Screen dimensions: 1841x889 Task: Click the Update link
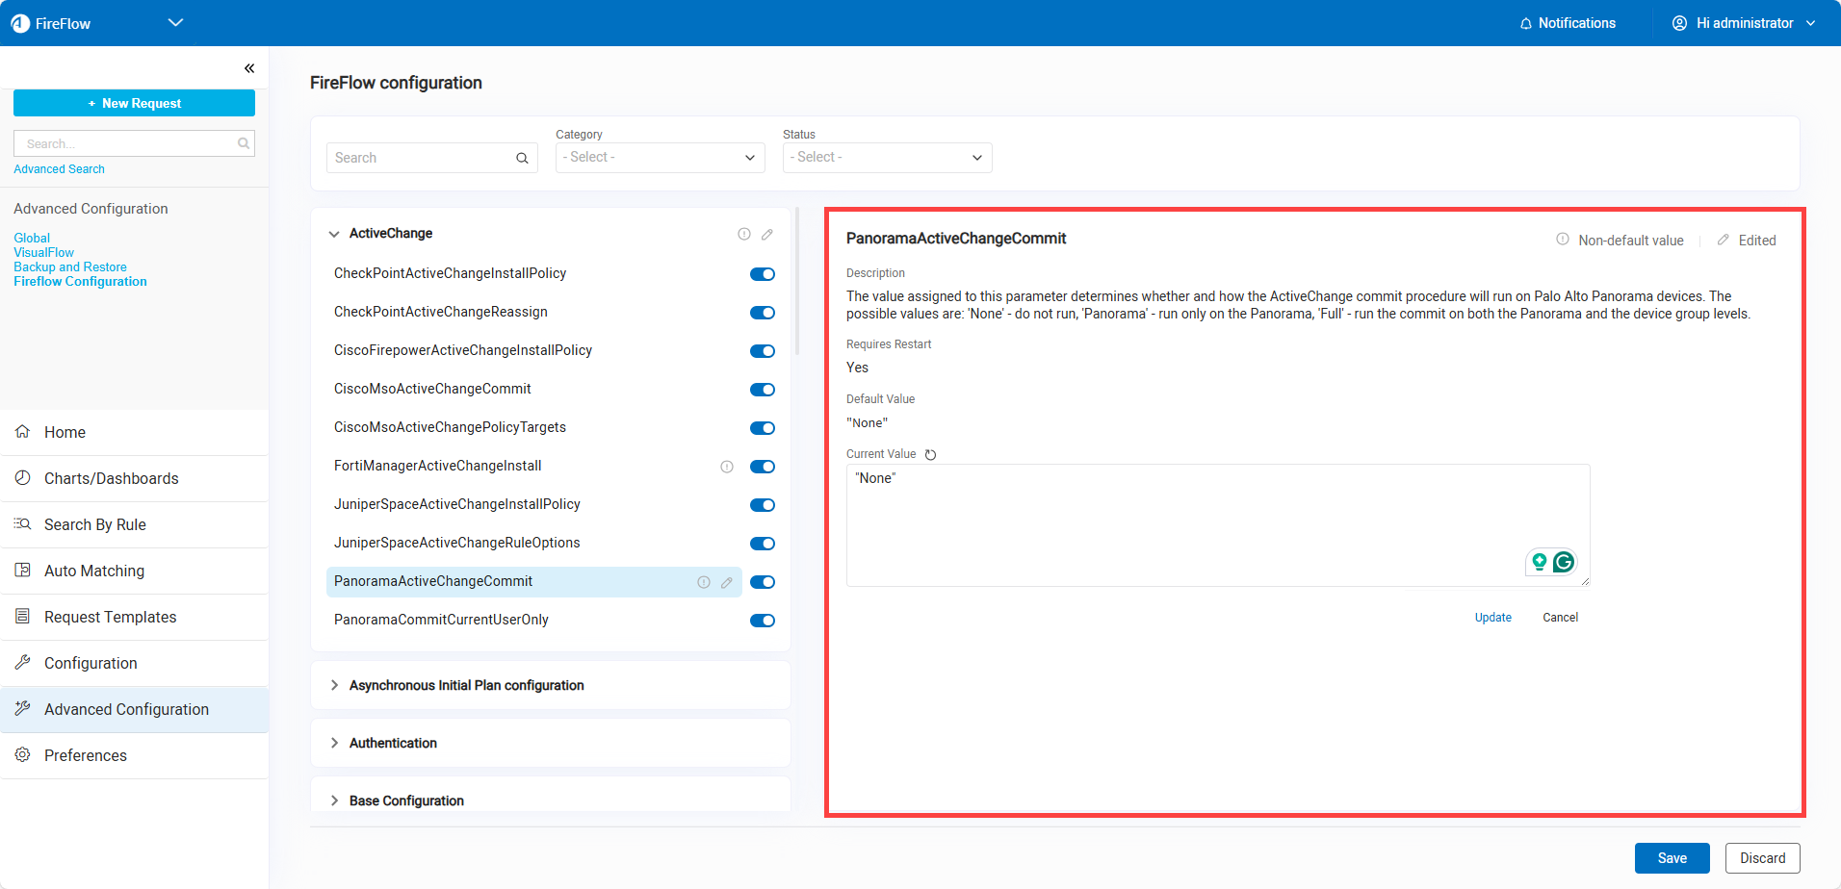[x=1492, y=618]
